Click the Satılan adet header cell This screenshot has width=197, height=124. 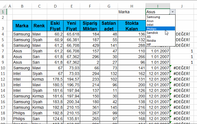[109, 26]
